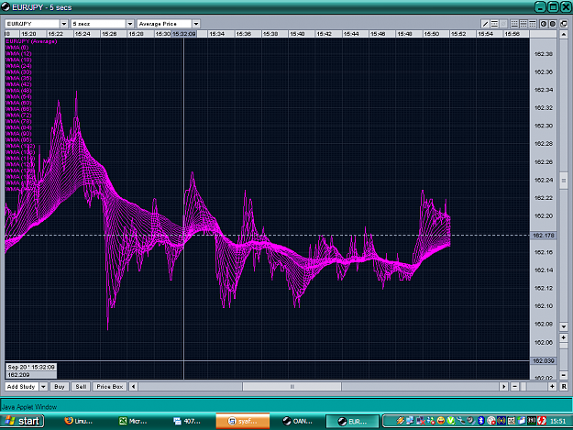Click the 162.039 price marker

[x=544, y=361]
